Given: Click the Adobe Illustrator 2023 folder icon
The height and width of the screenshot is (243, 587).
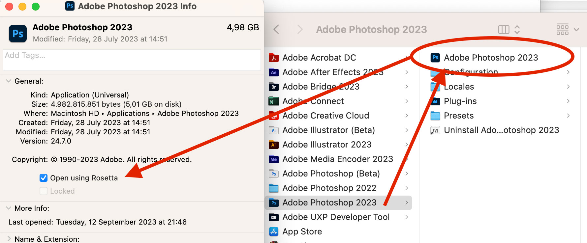Looking at the screenshot, I should pos(274,145).
